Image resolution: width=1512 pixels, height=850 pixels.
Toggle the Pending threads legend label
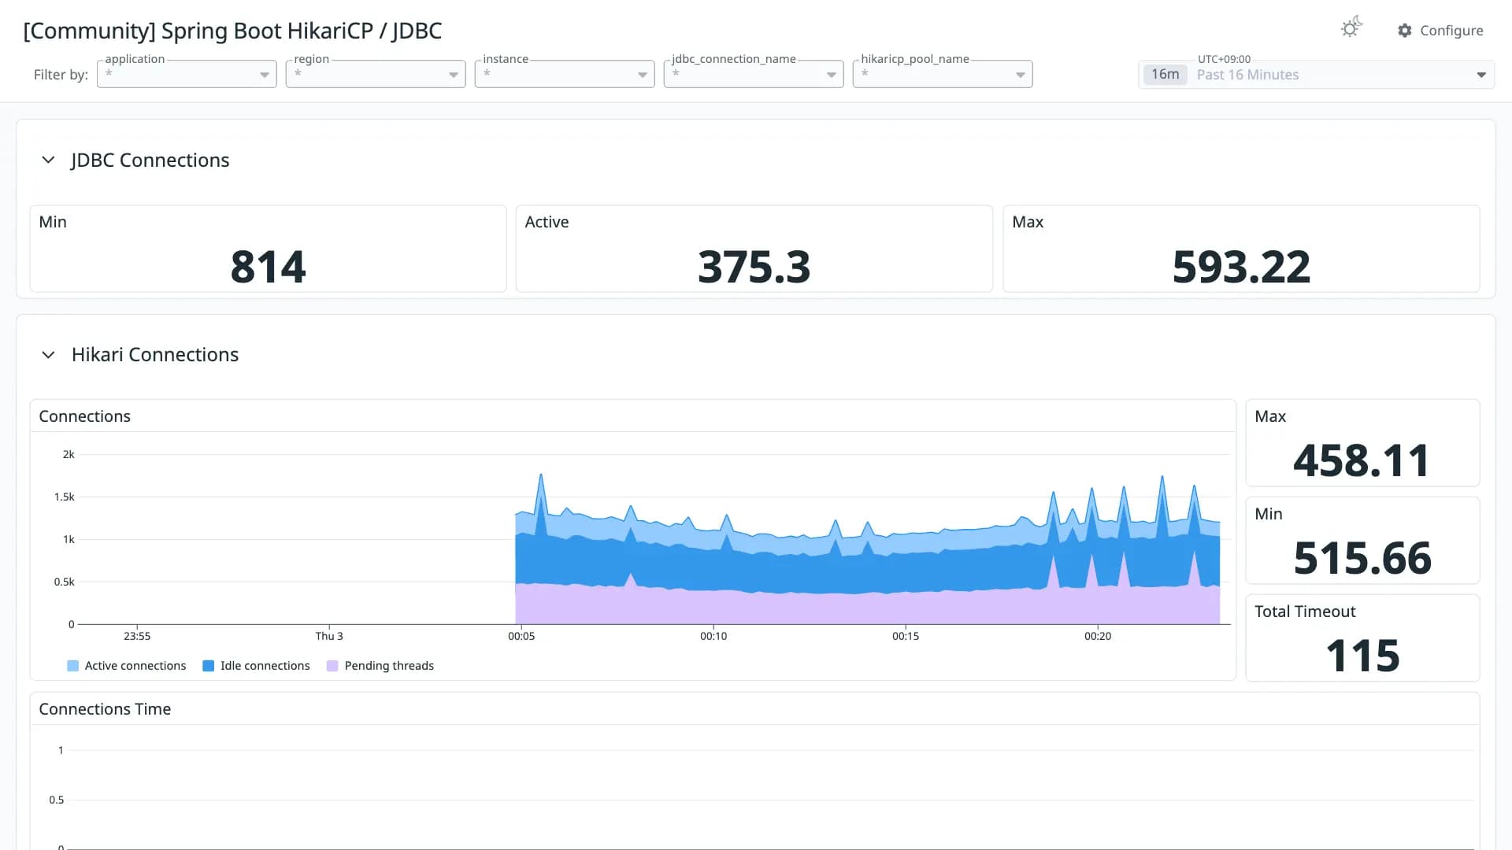point(389,666)
